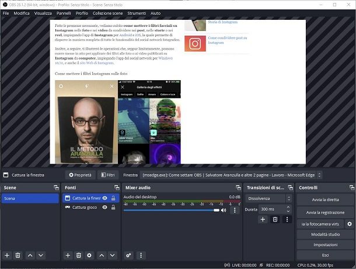The image size is (356, 269).
Task: Open advanced audio properties gears icon
Action: pyautogui.click(x=128, y=256)
